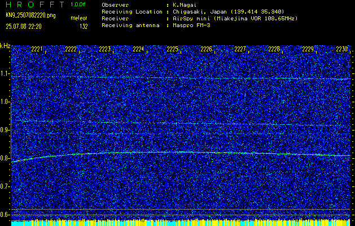Click the Receiving Location label
This screenshot has width=355, height=226.
(x=132, y=11)
